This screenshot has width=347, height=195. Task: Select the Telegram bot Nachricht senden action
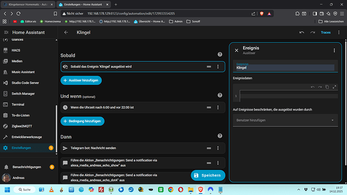[143, 148]
